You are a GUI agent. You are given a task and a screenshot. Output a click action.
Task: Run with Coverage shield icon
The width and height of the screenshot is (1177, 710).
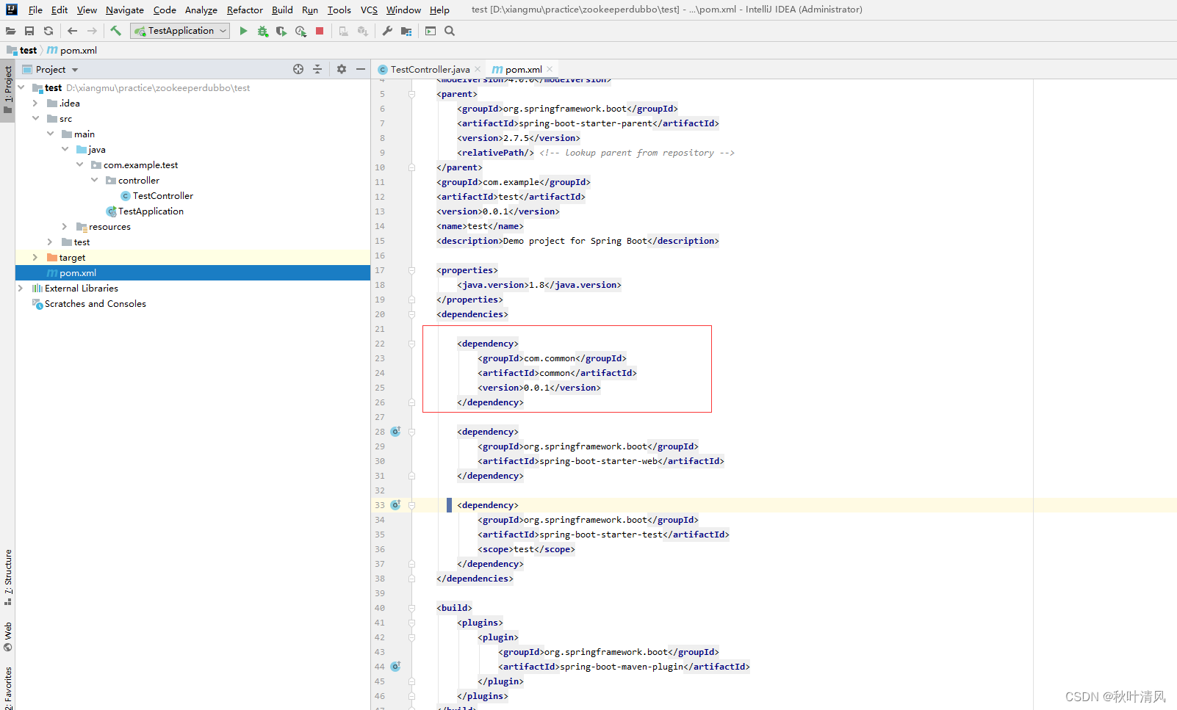click(281, 31)
